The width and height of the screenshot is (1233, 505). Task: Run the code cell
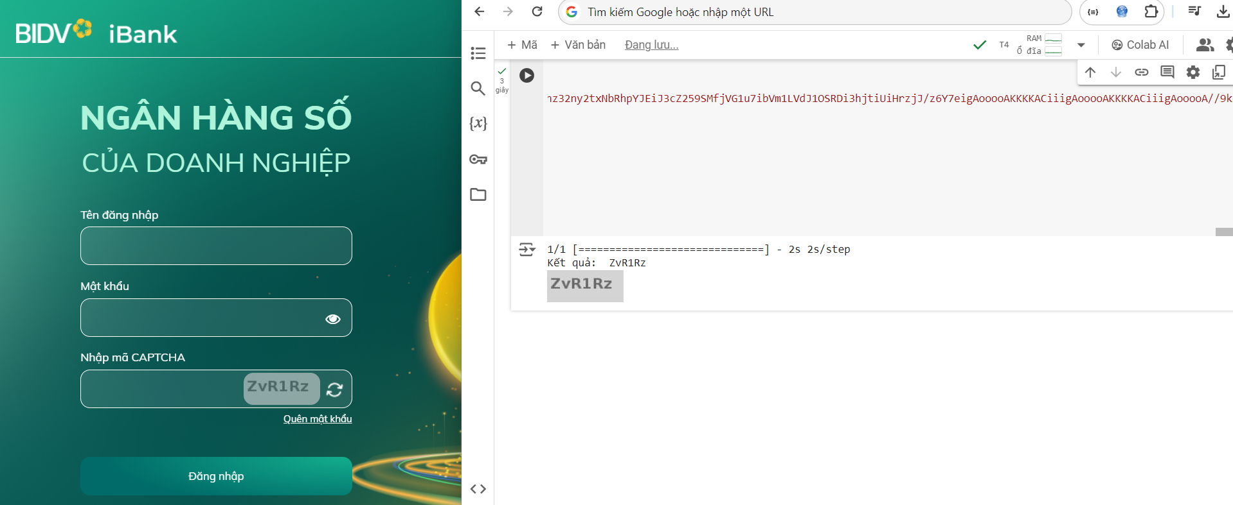pyautogui.click(x=526, y=75)
